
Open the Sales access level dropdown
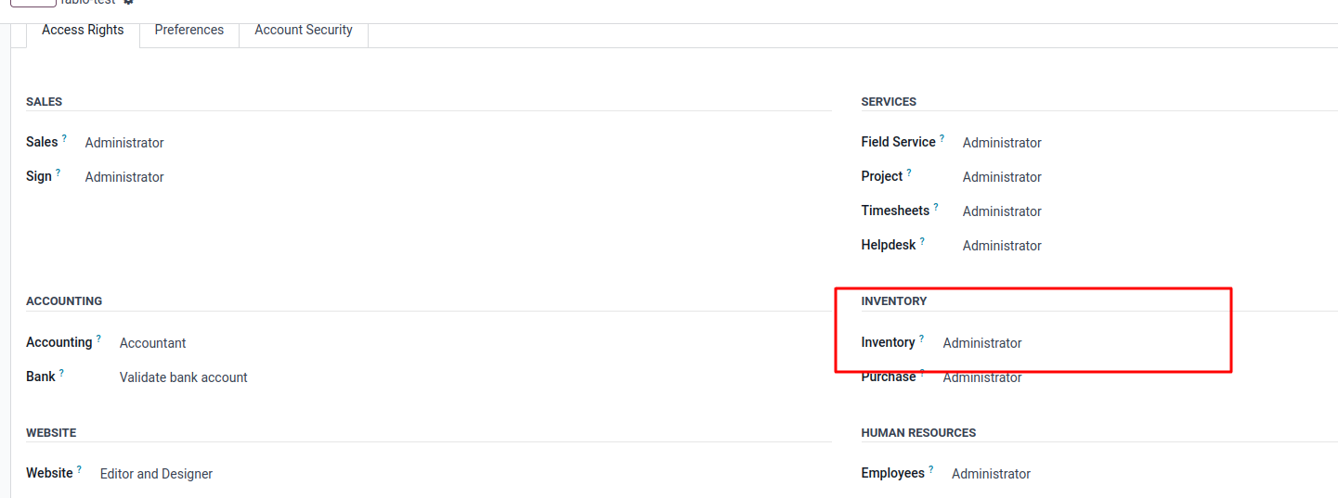pyautogui.click(x=124, y=143)
